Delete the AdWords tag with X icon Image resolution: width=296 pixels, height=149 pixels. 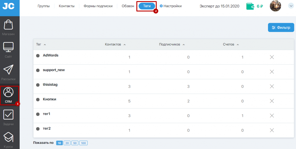(272, 57)
